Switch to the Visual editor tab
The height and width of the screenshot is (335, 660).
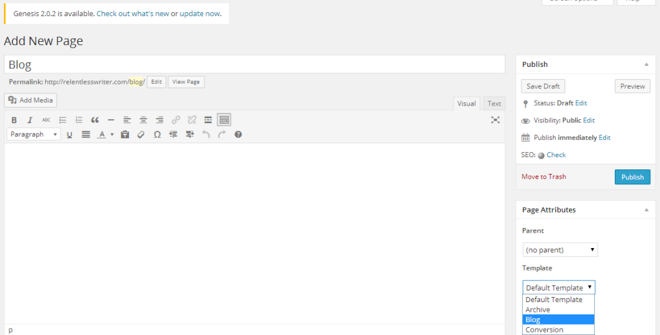(x=466, y=104)
